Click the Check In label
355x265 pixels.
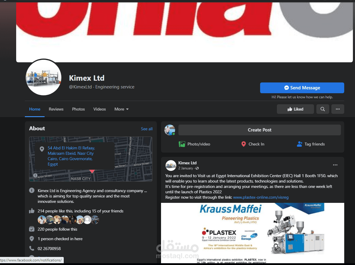(x=256, y=144)
